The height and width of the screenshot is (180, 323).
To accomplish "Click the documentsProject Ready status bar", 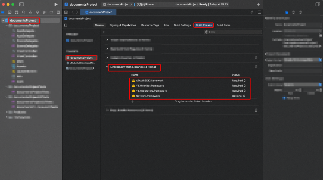I will coord(202,4).
